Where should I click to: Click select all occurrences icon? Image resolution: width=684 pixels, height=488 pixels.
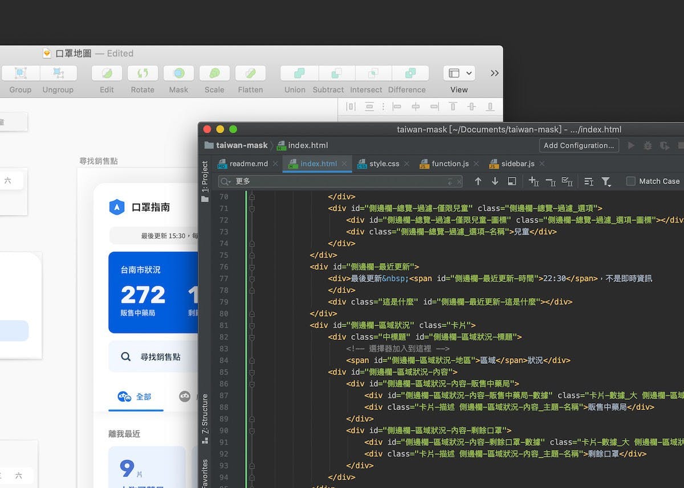tap(567, 181)
